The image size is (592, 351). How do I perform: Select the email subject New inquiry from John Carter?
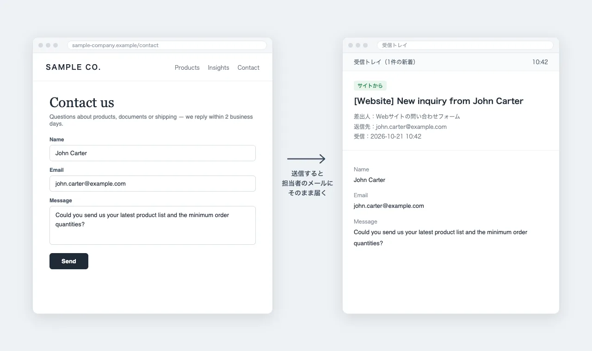pos(438,101)
